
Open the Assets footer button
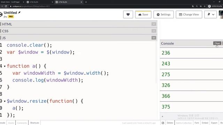pyautogui.click(x=11, y=123)
